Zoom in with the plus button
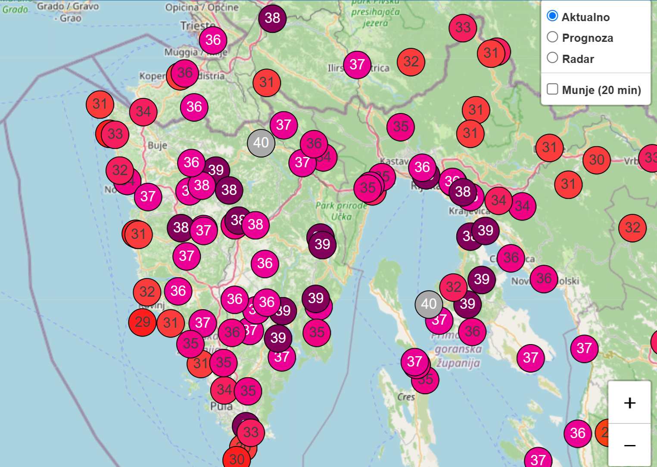657x467 pixels. [x=629, y=403]
